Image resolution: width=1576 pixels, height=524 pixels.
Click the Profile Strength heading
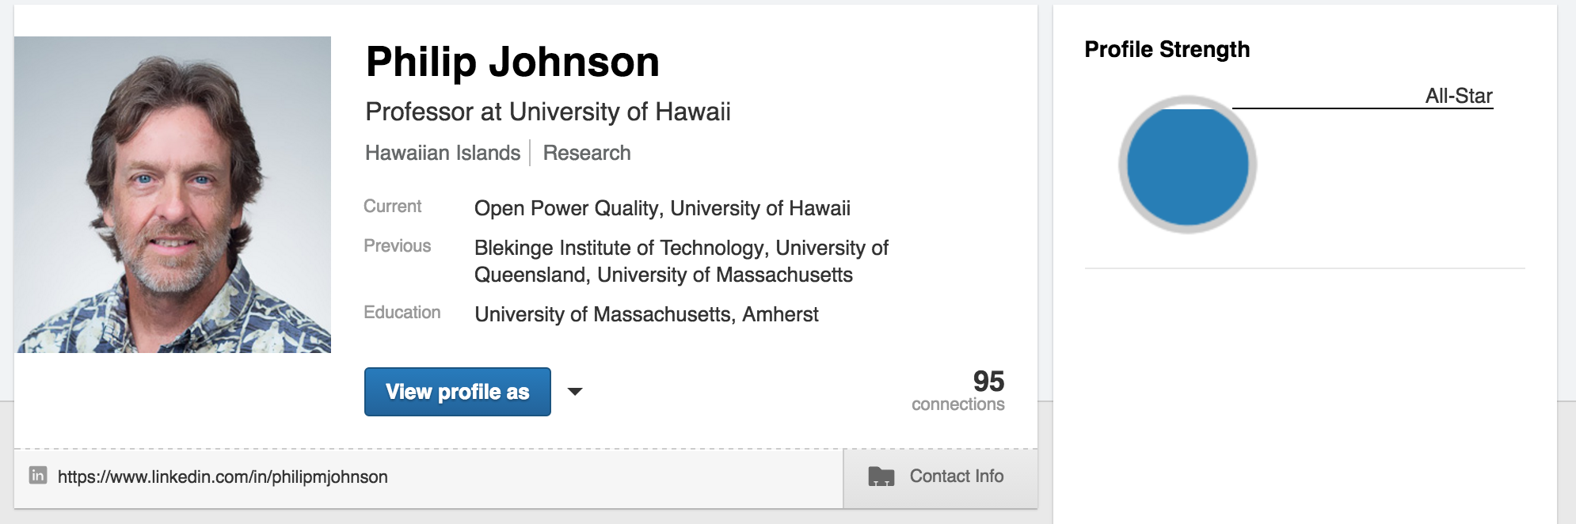(x=1167, y=49)
